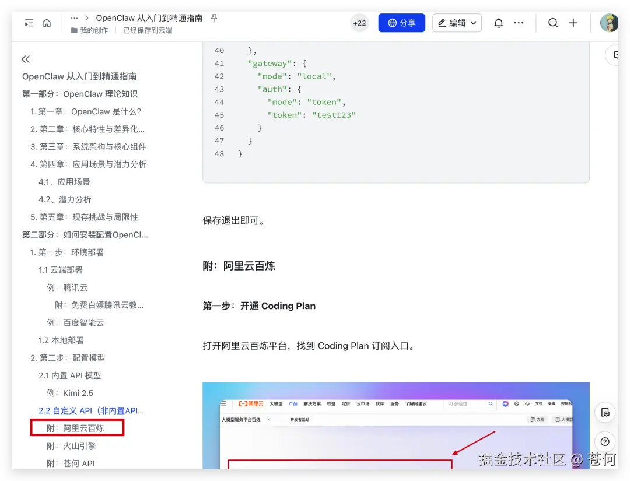The image size is (630, 481).
Task: Collapse the document outline with the double-chevron
Action: click(x=25, y=59)
